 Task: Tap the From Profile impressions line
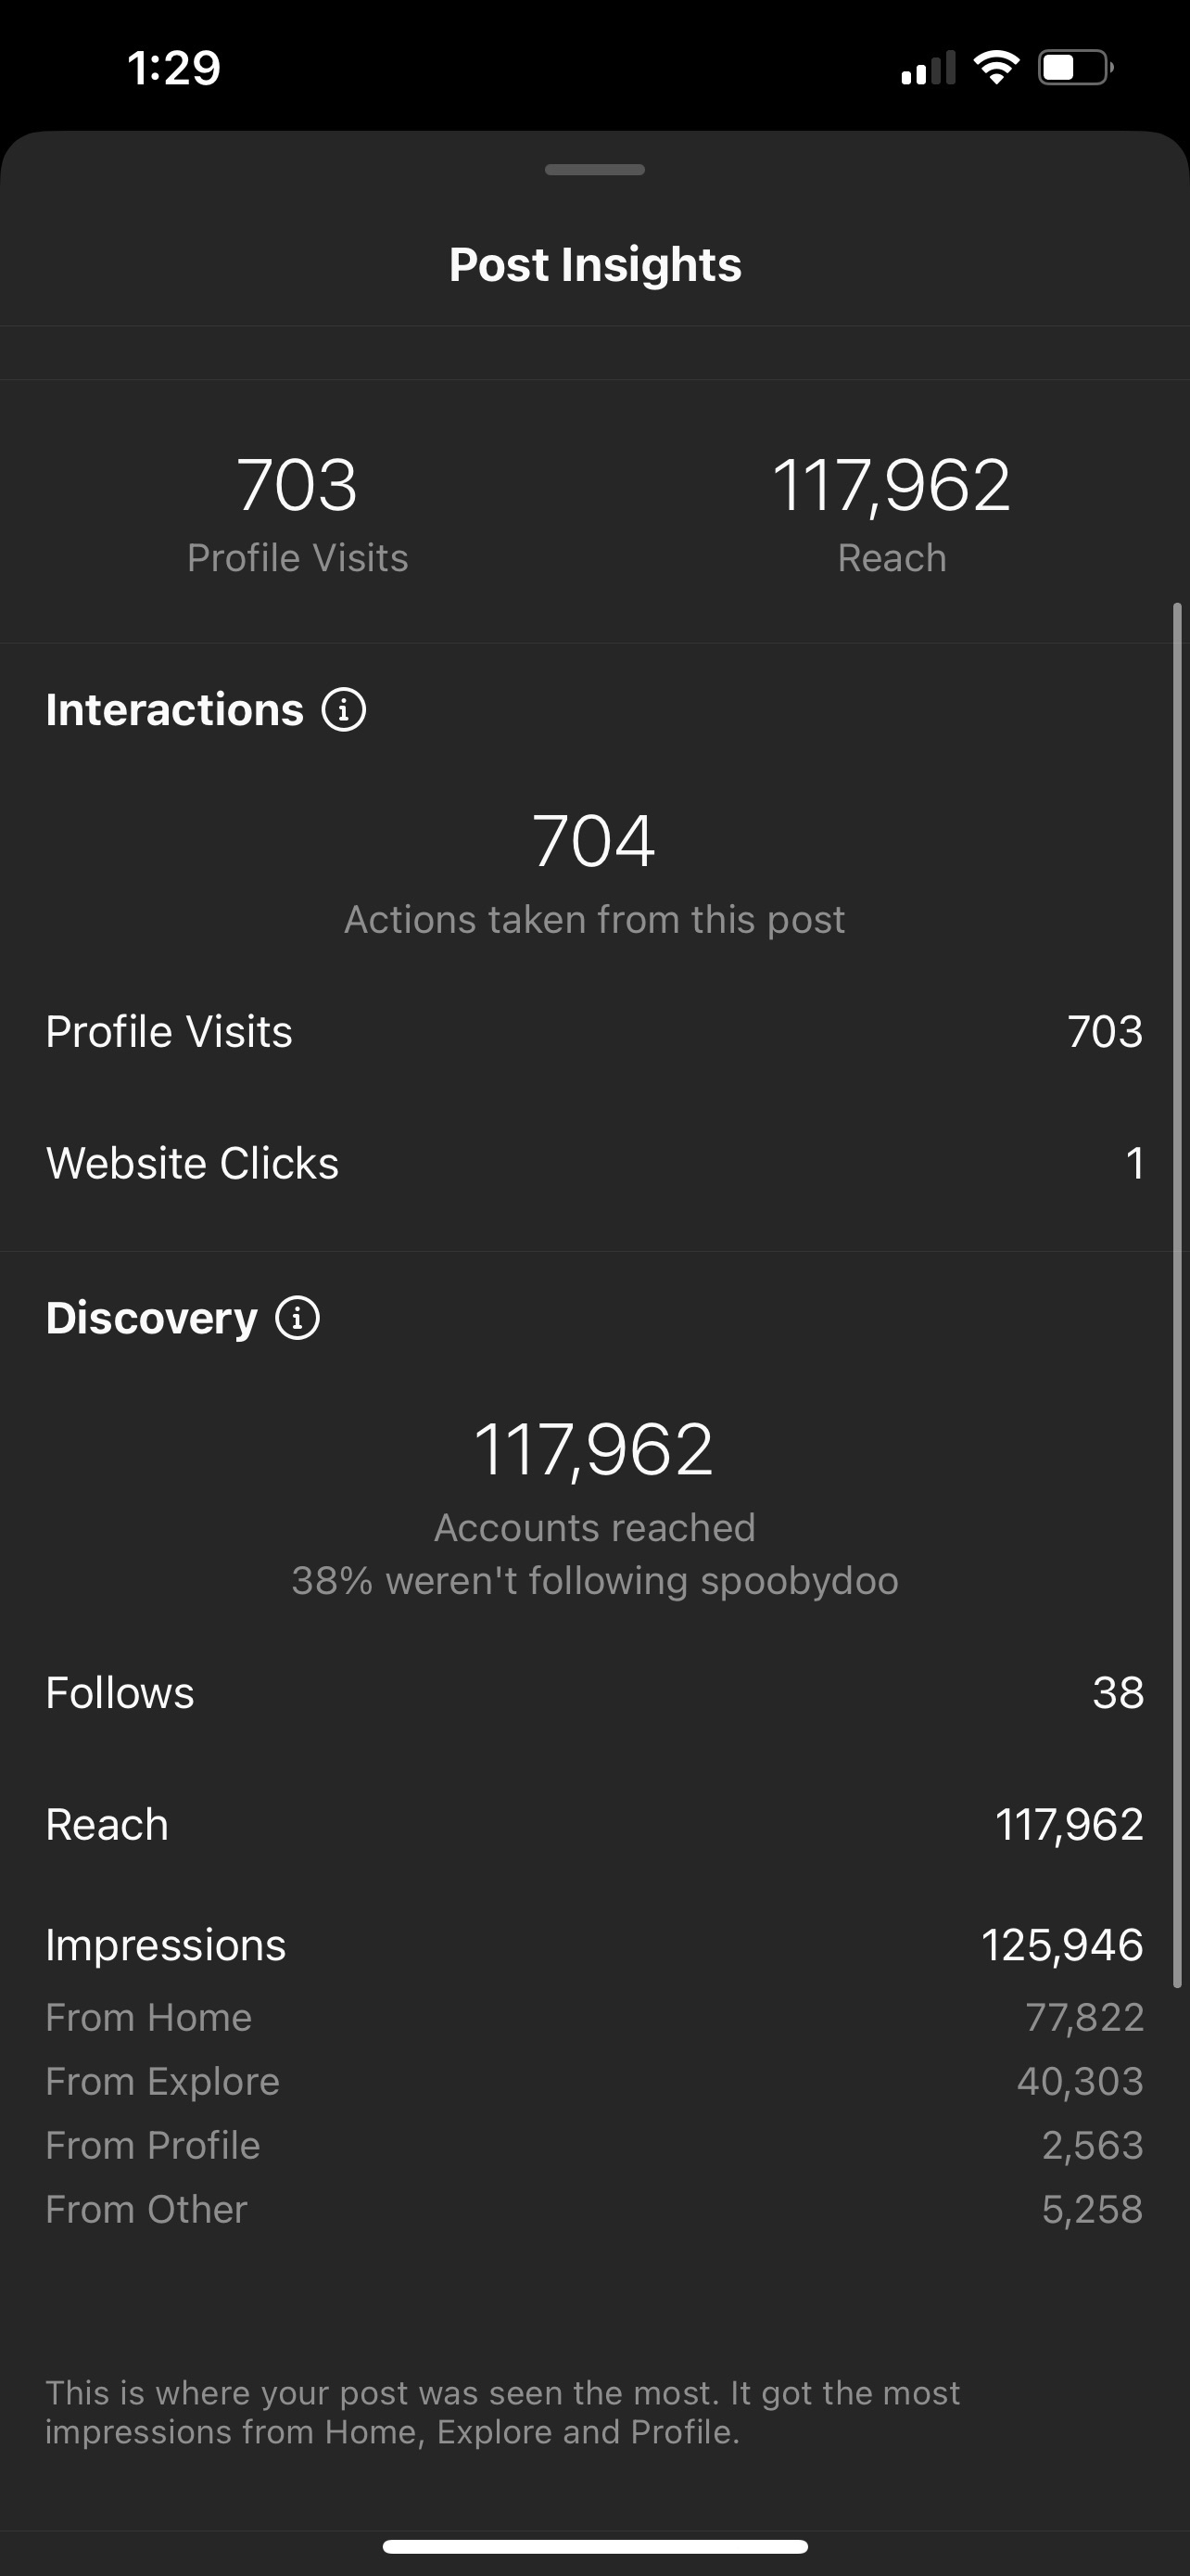point(594,2146)
